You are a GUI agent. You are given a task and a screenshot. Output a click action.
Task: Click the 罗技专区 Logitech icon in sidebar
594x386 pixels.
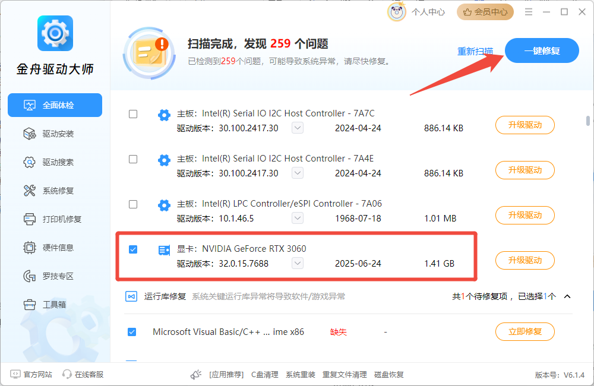point(30,276)
